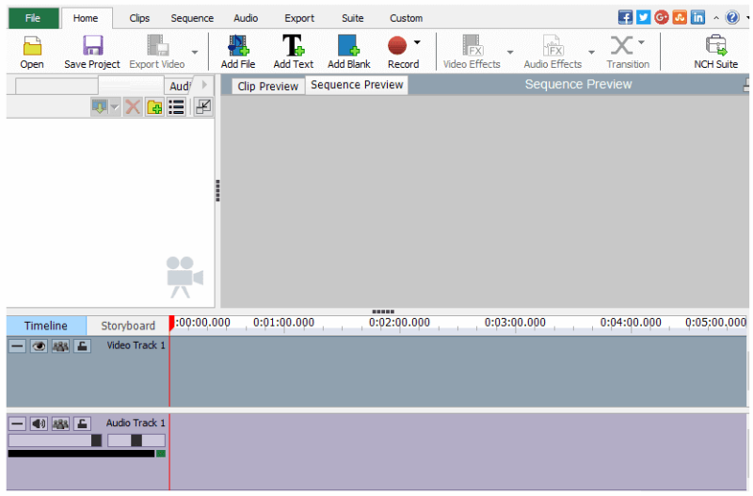
Task: Toggle Video Track 1 group link icon
Action: [x=60, y=345]
